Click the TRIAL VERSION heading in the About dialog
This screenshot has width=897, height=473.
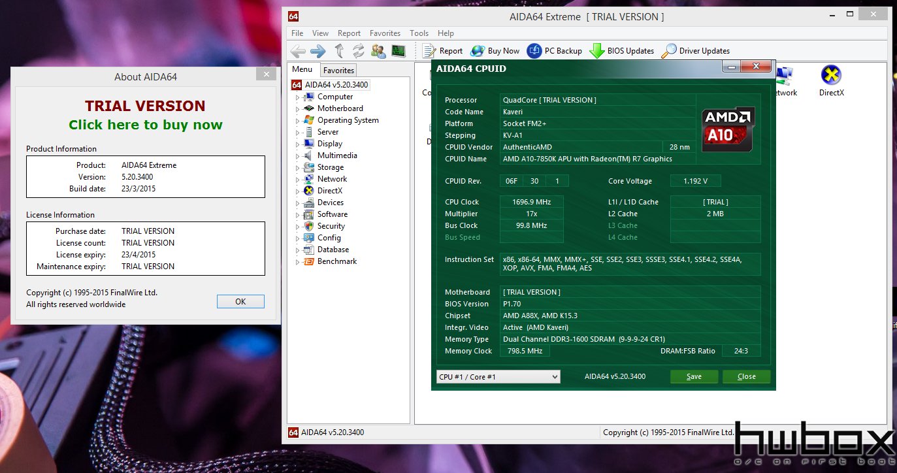click(x=145, y=106)
